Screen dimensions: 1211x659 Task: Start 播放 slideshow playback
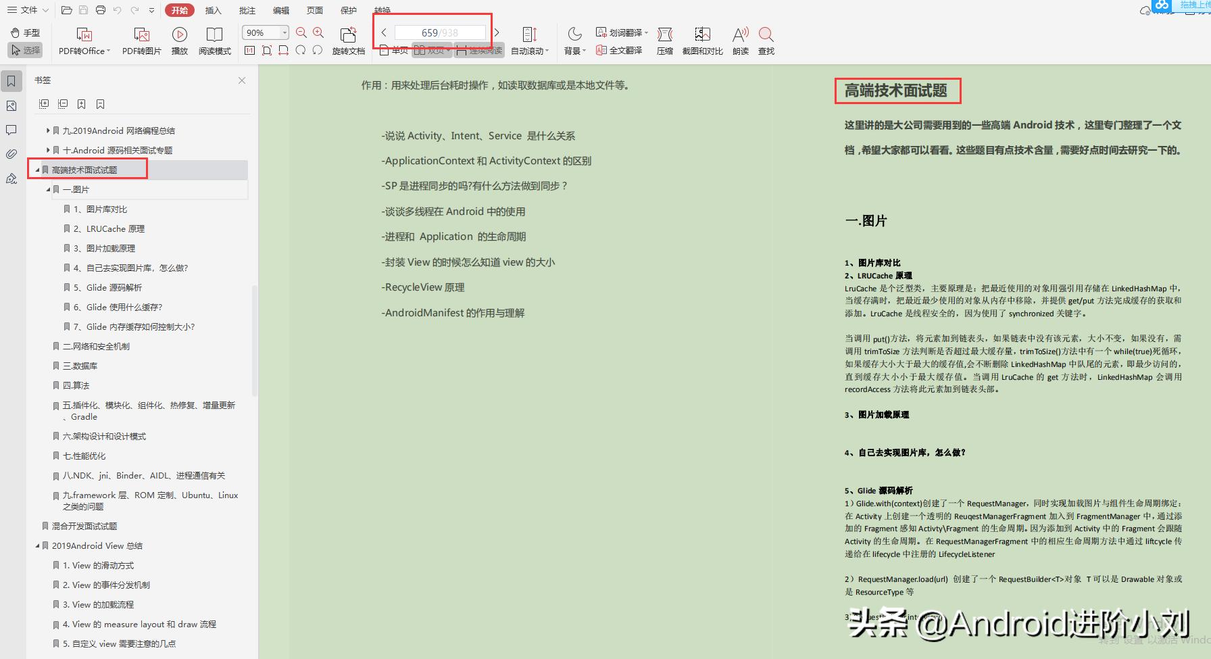(179, 41)
